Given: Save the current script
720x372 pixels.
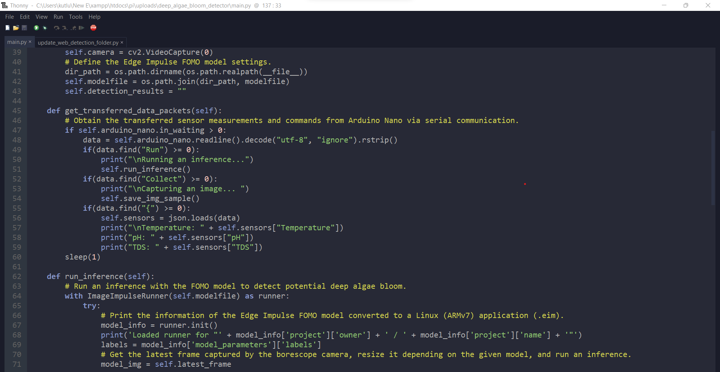Looking at the screenshot, I should pos(24,28).
